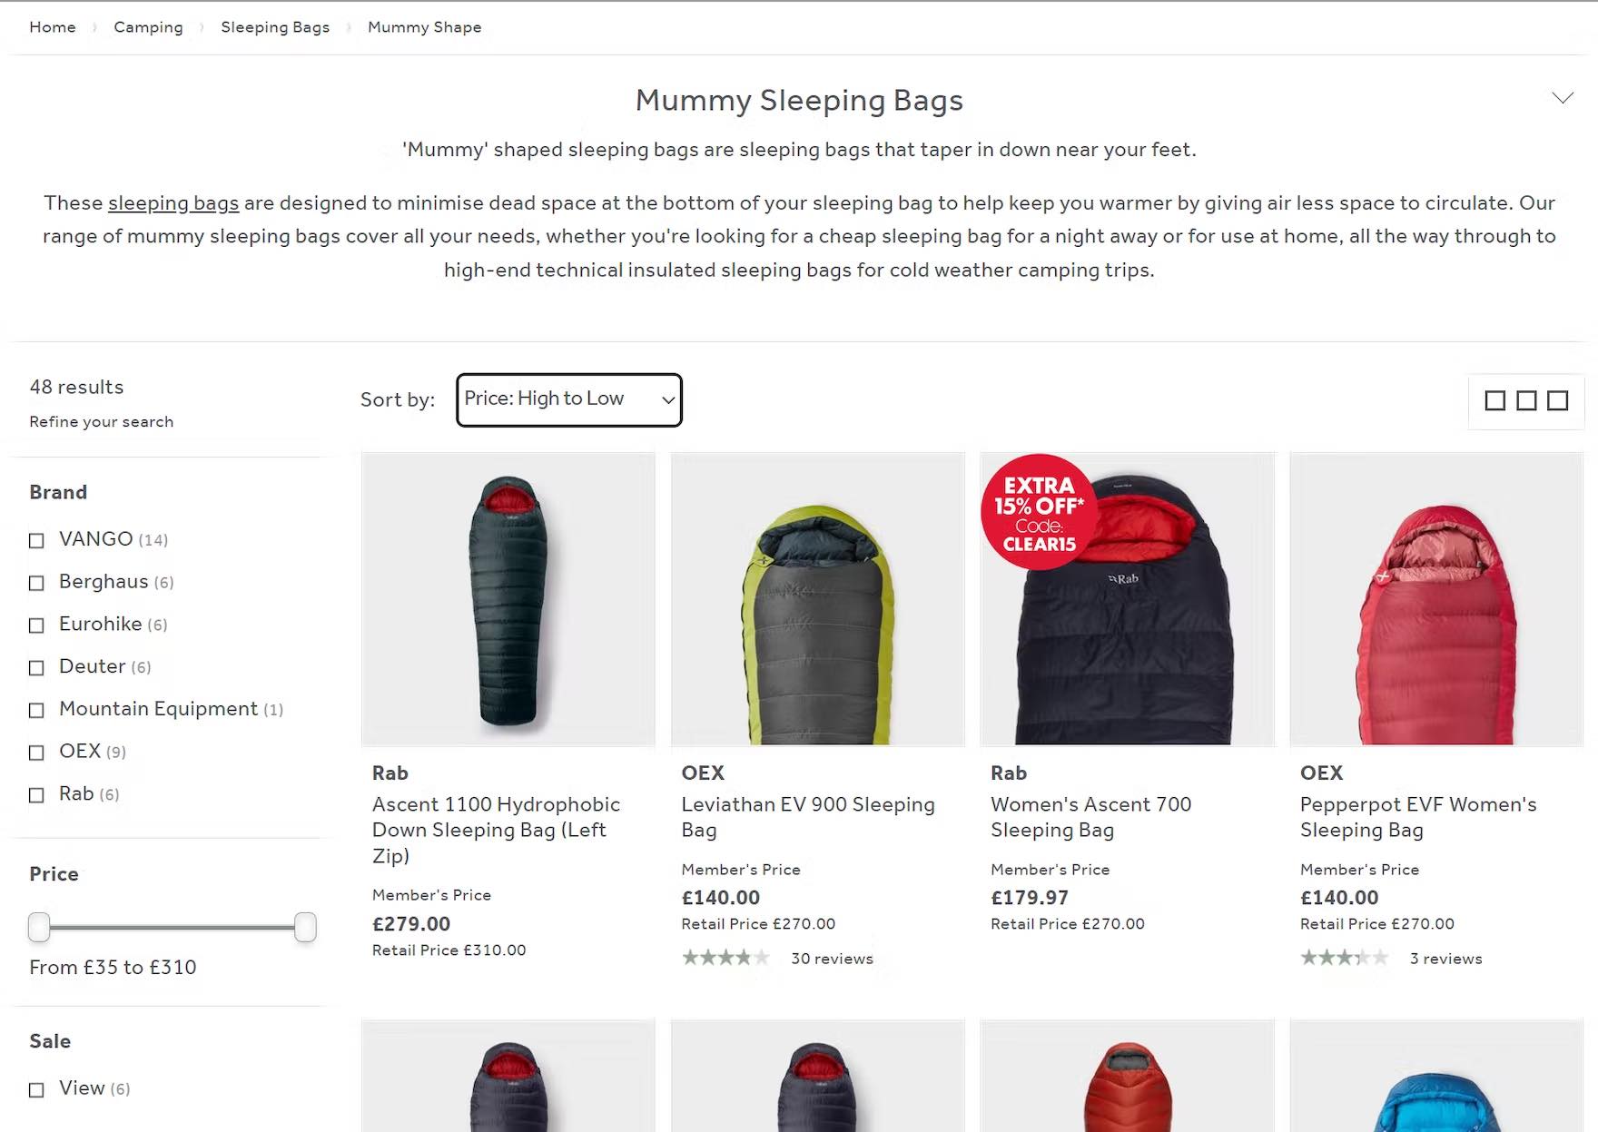Enable the OEX brand filter
The height and width of the screenshot is (1132, 1598).
[36, 753]
